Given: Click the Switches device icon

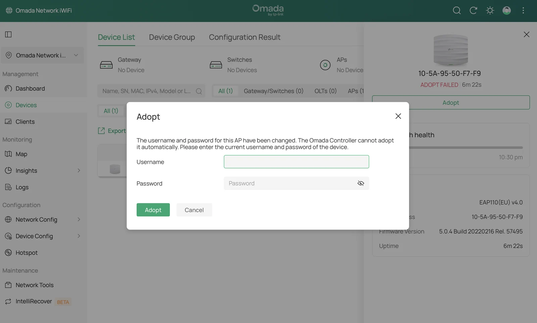Looking at the screenshot, I should pos(216,65).
